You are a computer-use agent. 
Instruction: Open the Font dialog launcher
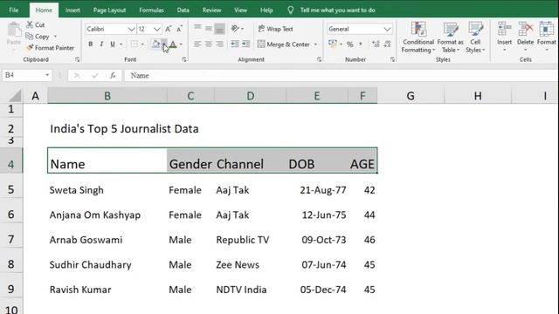184,60
